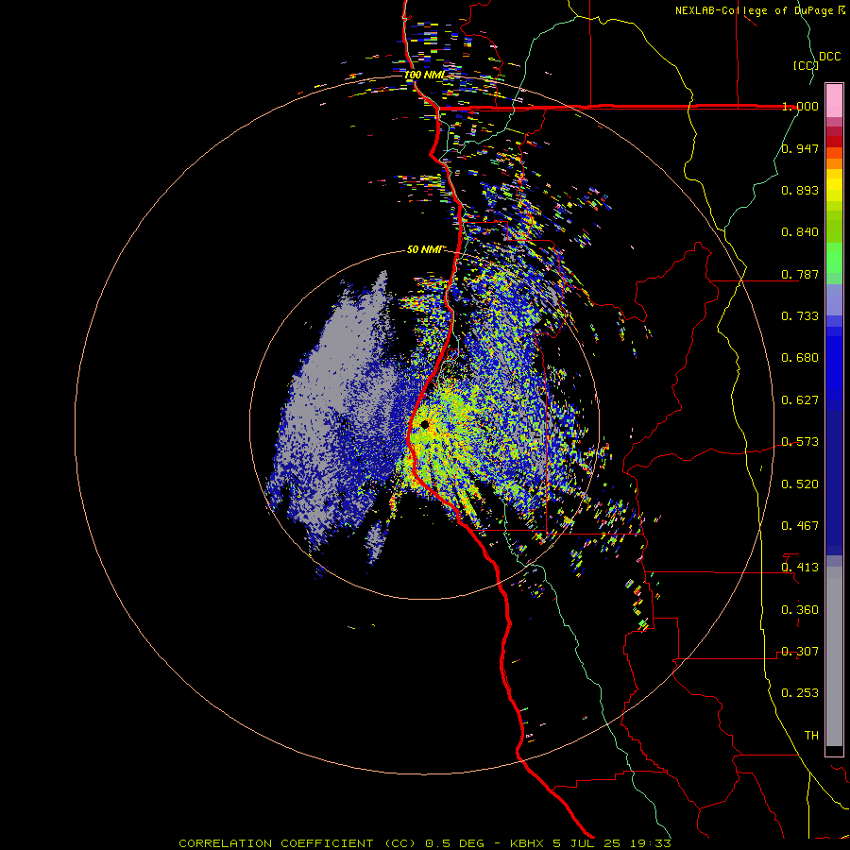Click the 50 NMI range ring label
The width and height of the screenshot is (850, 850).
pos(424,249)
